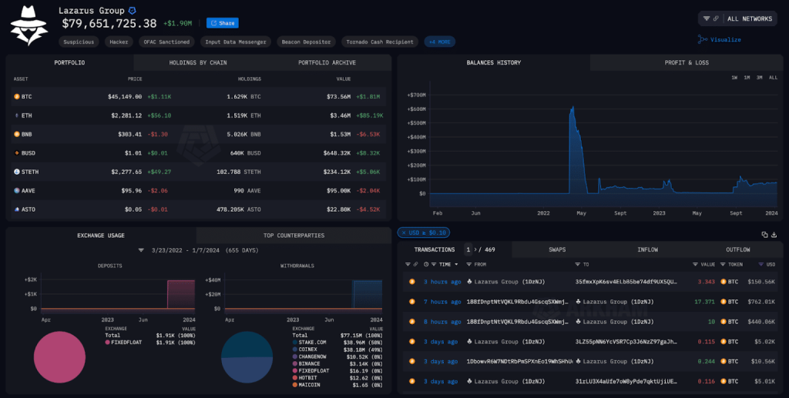Click the verified badge beside Lazarus Group
This screenshot has height=398, width=789.
[133, 11]
